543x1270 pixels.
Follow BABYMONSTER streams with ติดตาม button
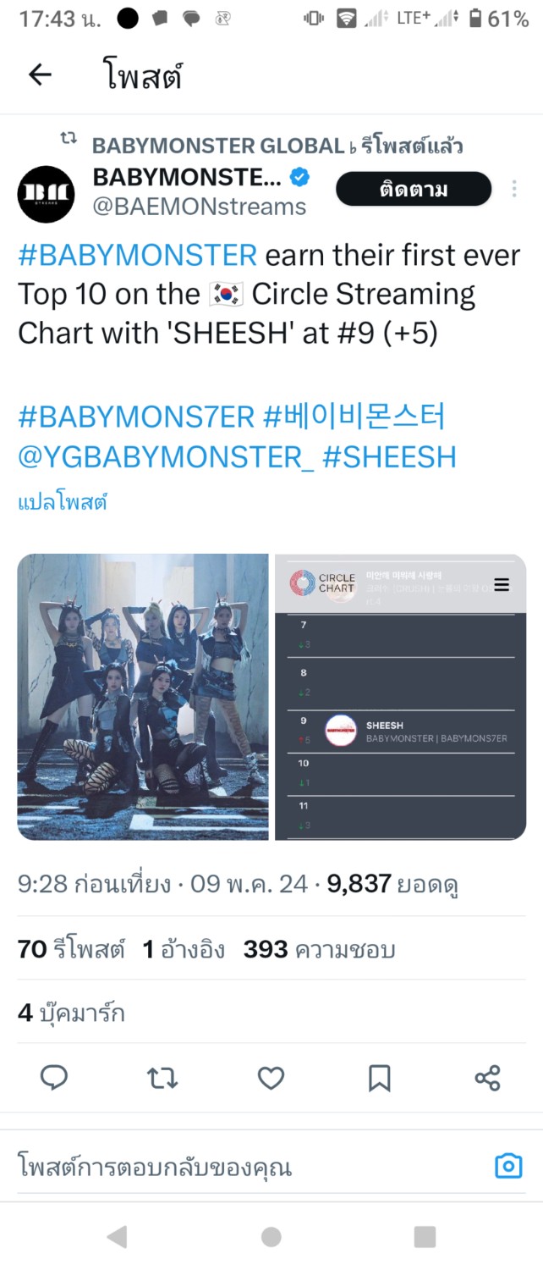pos(414,189)
